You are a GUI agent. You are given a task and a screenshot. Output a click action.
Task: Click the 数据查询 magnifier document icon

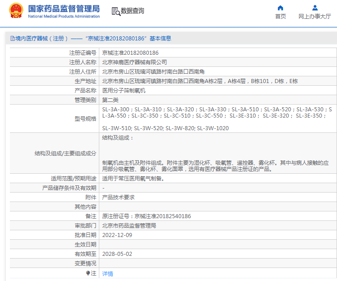(x=115, y=12)
